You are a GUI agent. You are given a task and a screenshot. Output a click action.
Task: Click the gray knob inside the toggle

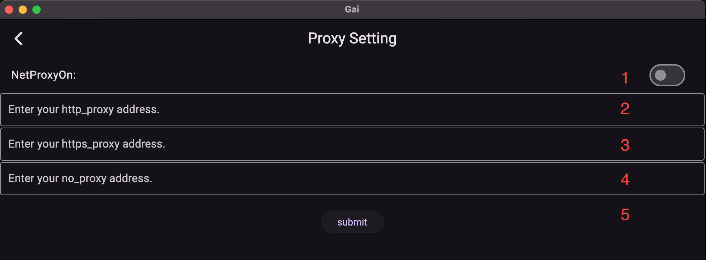pyautogui.click(x=660, y=75)
